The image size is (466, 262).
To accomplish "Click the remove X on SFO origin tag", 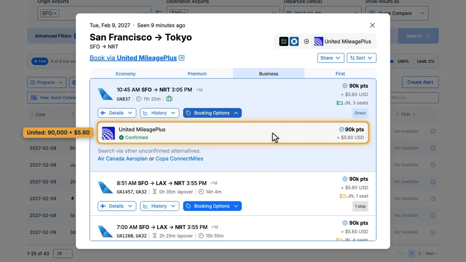I will tap(55, 13).
